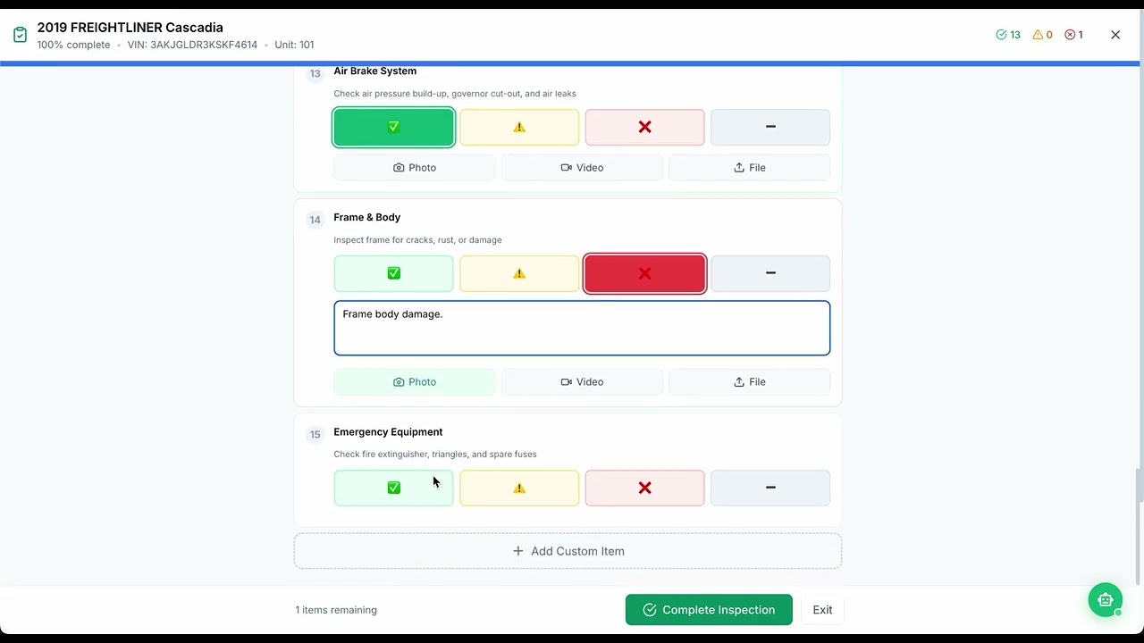1144x643 pixels.
Task: Click the 2019 FREIGHTLINER Cascadia title
Action: (130, 28)
